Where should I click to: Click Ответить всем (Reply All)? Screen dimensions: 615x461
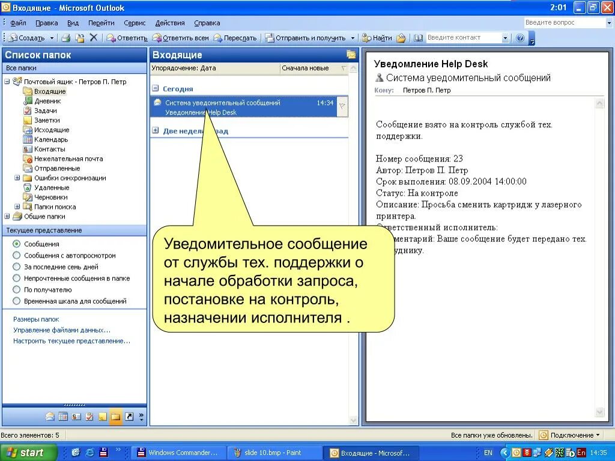point(180,38)
